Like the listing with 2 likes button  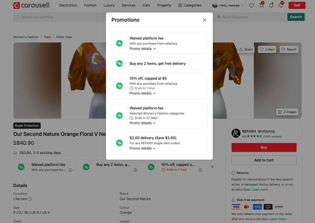tap(267, 50)
